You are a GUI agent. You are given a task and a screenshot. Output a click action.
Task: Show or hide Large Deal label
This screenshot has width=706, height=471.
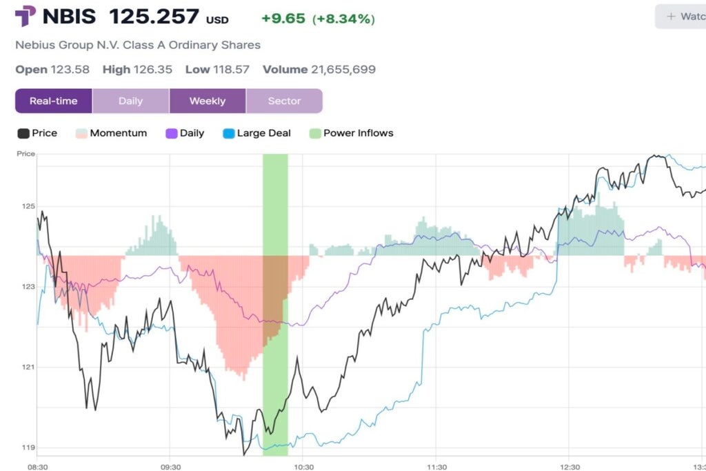click(x=264, y=133)
